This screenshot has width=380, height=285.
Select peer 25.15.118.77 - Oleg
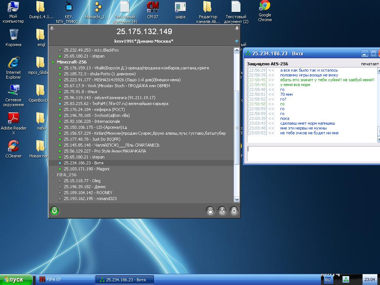coord(82,181)
